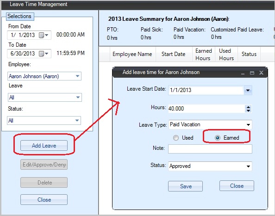Focus the Note text field
This screenshot has width=275, height=216.
click(210, 149)
